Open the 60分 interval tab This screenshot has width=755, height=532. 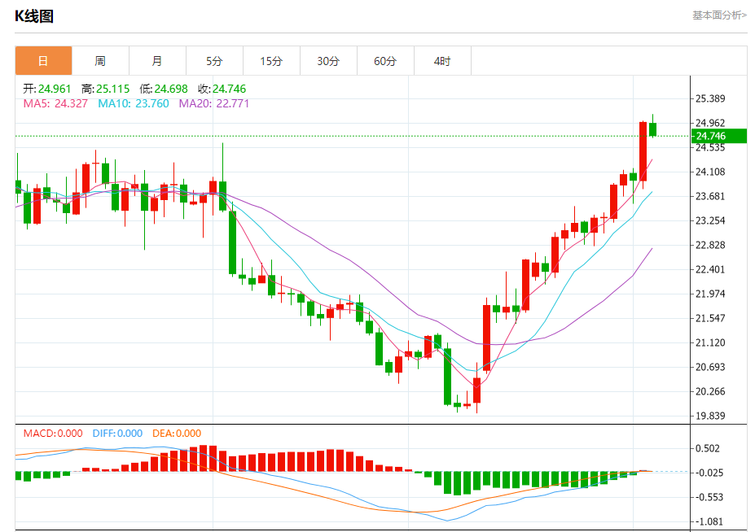pyautogui.click(x=385, y=61)
